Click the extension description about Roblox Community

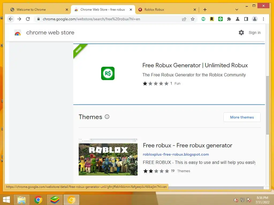click(x=194, y=75)
